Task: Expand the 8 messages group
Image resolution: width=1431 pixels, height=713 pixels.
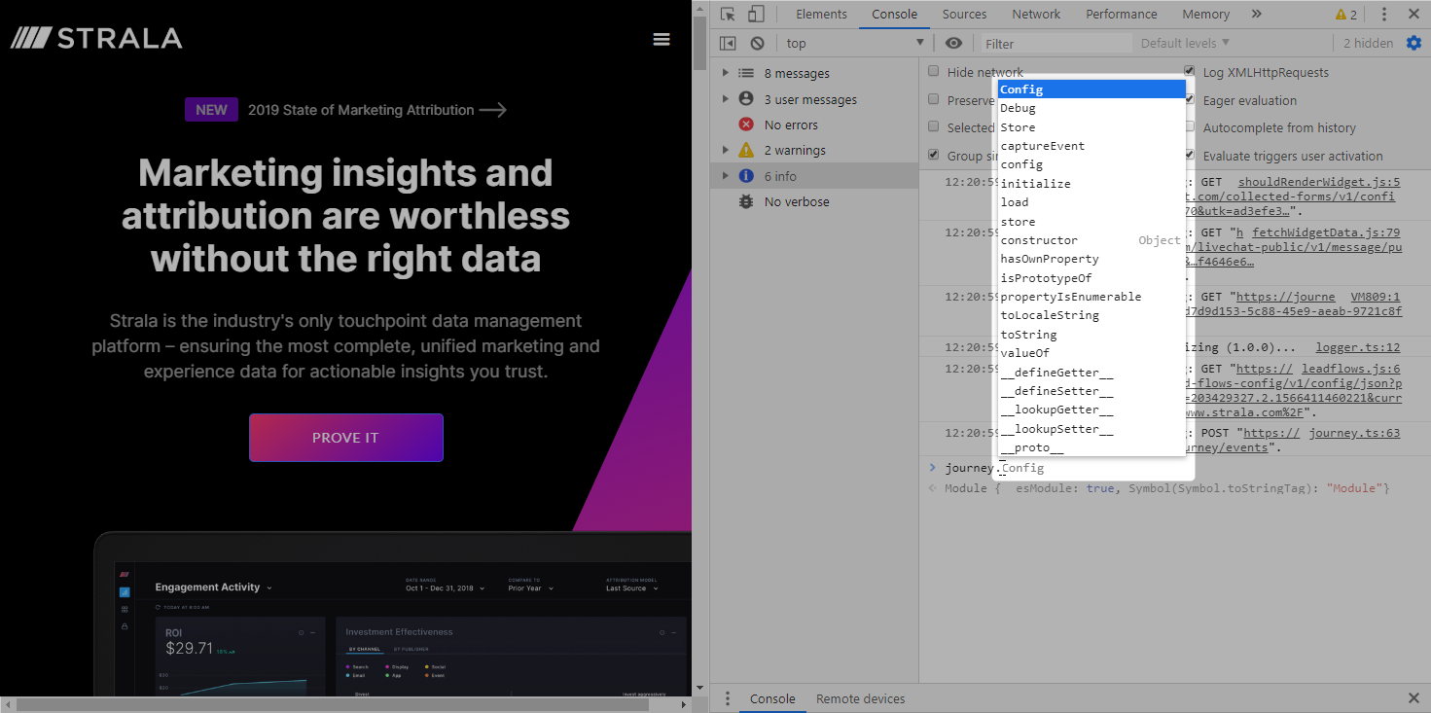Action: click(725, 73)
